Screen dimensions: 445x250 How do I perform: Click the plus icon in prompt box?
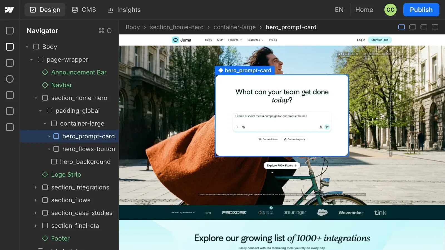pyautogui.click(x=237, y=127)
